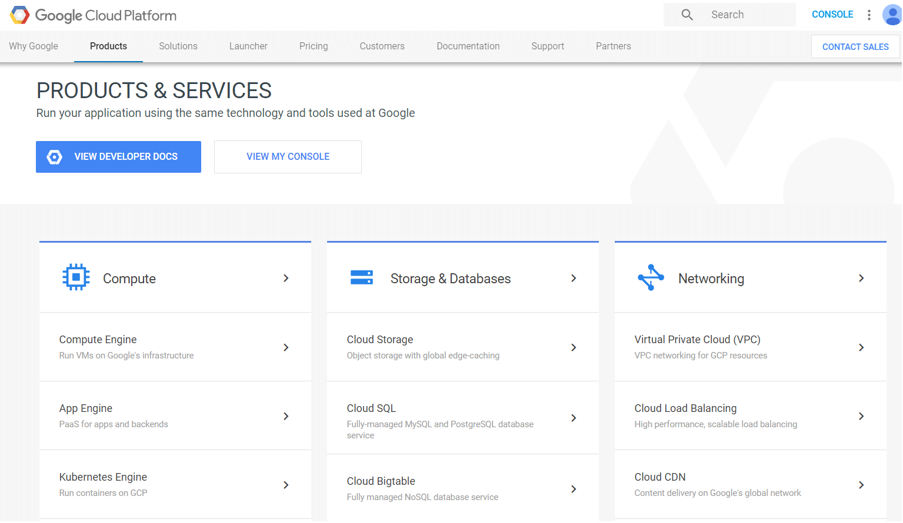Open the App Engine link

86,408
